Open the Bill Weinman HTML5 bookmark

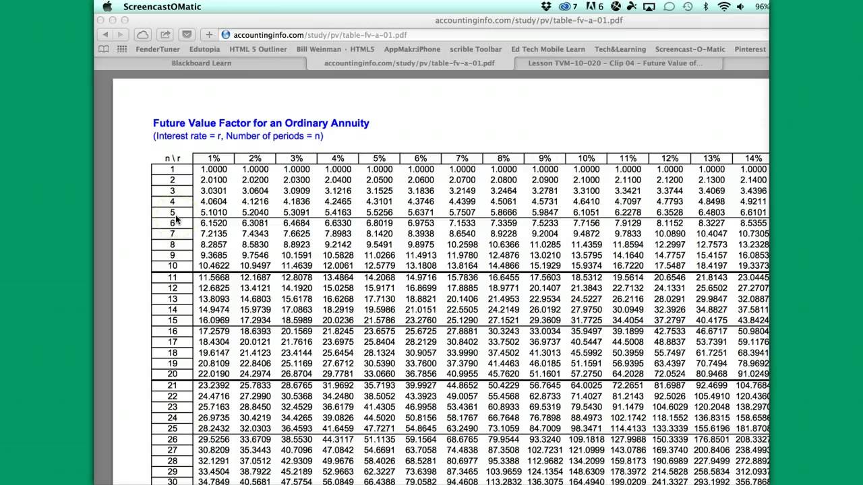[x=335, y=49]
